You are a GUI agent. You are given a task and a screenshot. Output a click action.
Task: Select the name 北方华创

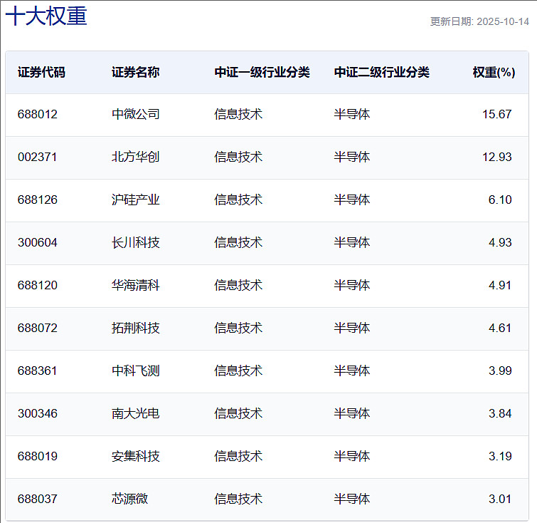click(x=136, y=157)
